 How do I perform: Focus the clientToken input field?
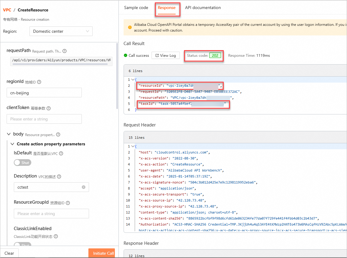click(44, 119)
